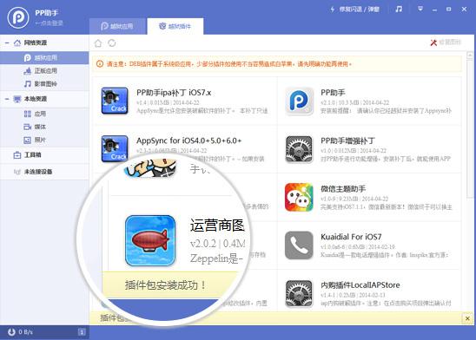The height and width of the screenshot is (340, 476).
Task: Click the 微信主题助手 colorful icon
Action: click(x=299, y=197)
